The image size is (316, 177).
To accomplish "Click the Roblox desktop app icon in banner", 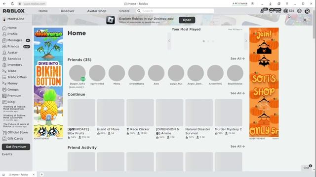I will [111, 20].
